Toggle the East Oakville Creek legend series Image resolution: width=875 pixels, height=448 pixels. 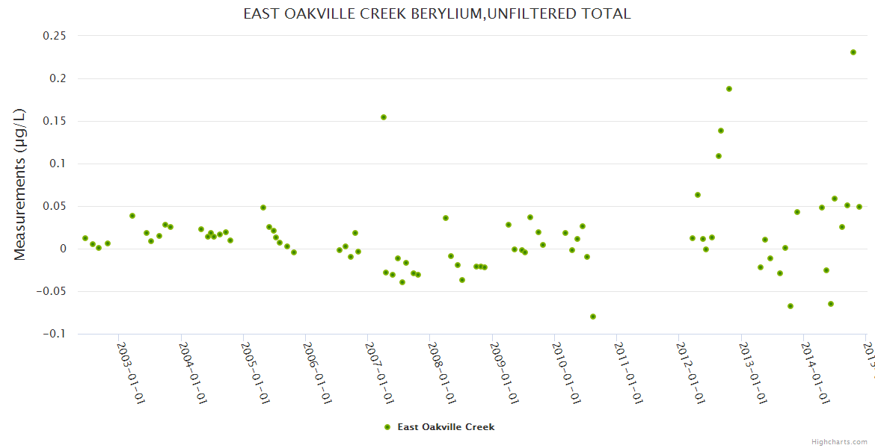(x=446, y=427)
